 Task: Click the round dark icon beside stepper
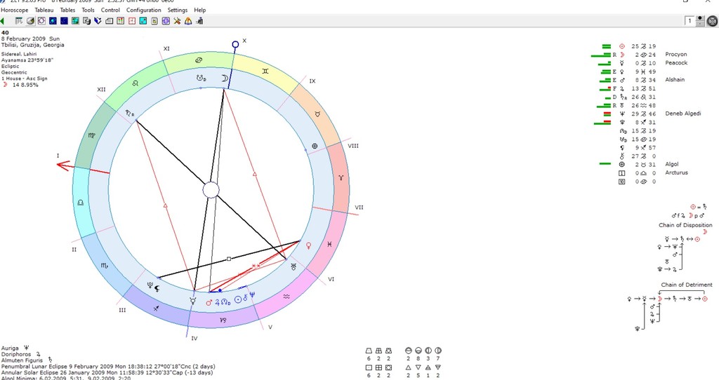[x=712, y=21]
